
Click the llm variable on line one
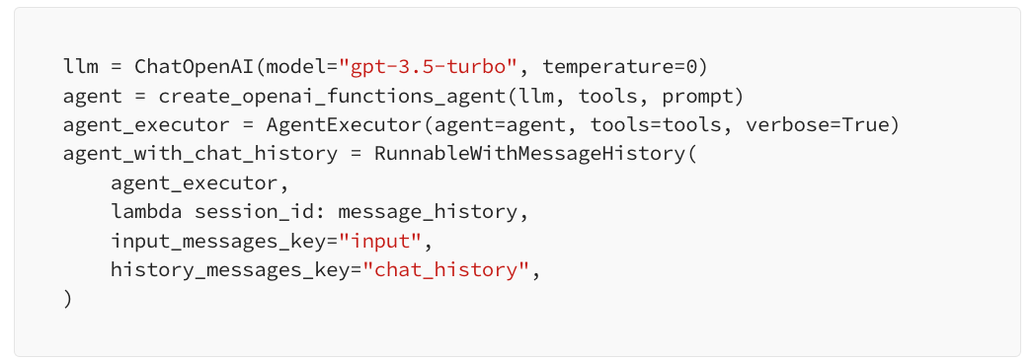[x=80, y=67]
